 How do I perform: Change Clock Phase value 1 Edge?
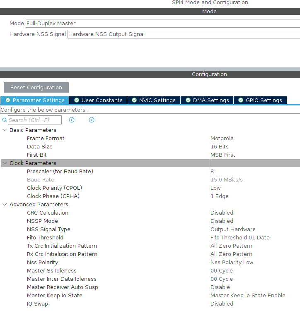(220, 196)
